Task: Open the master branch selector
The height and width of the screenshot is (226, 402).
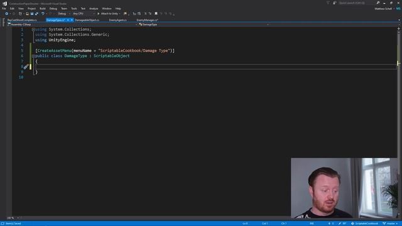Action: pos(391,223)
